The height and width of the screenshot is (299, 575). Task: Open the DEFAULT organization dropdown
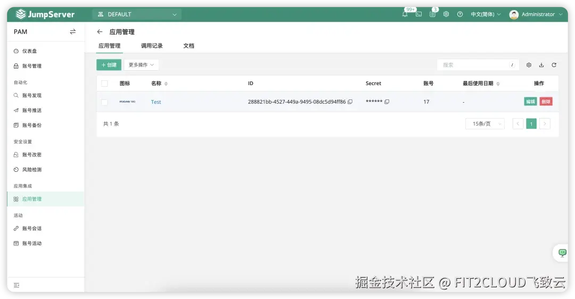tap(137, 14)
